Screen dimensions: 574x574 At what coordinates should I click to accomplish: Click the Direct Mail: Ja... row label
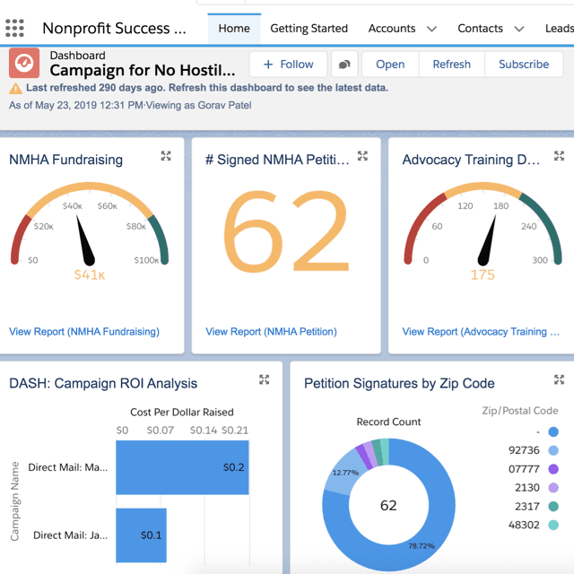pos(70,535)
